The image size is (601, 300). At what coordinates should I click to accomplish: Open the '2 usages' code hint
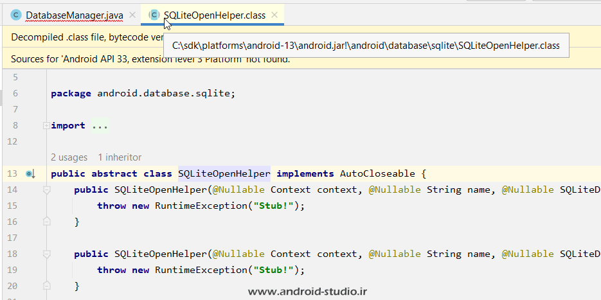pyautogui.click(x=69, y=157)
